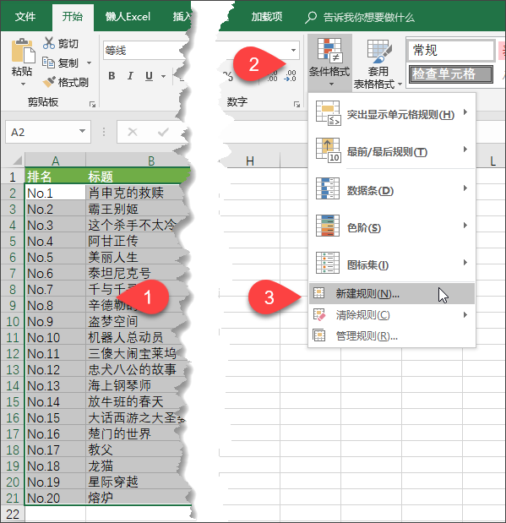Screen dimensions: 506x523
Task: Open Format as Table (套用表格格式)
Action: coord(378,63)
